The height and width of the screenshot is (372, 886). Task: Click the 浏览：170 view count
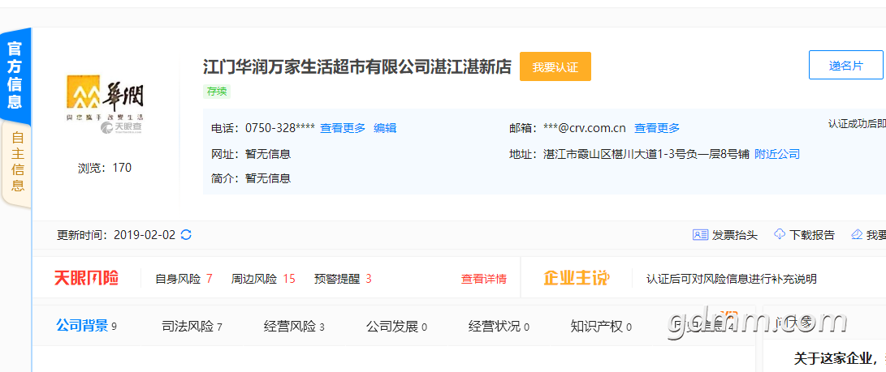tap(105, 168)
